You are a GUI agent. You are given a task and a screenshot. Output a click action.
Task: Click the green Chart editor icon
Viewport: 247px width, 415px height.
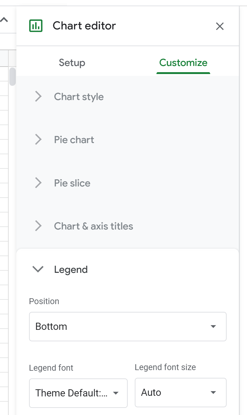click(x=36, y=26)
